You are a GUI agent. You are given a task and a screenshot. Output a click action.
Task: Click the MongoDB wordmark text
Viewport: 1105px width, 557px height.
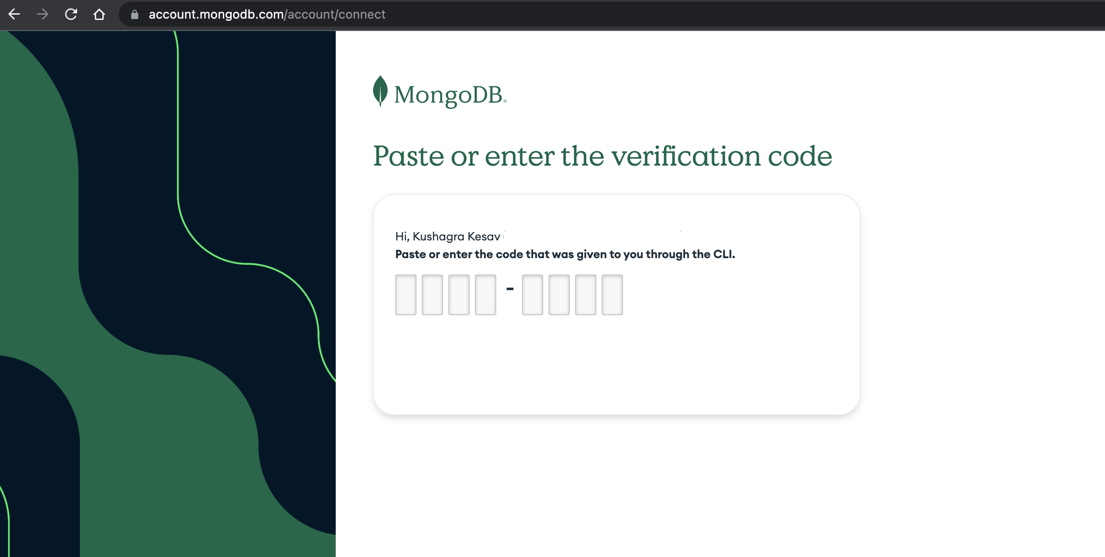tap(448, 95)
